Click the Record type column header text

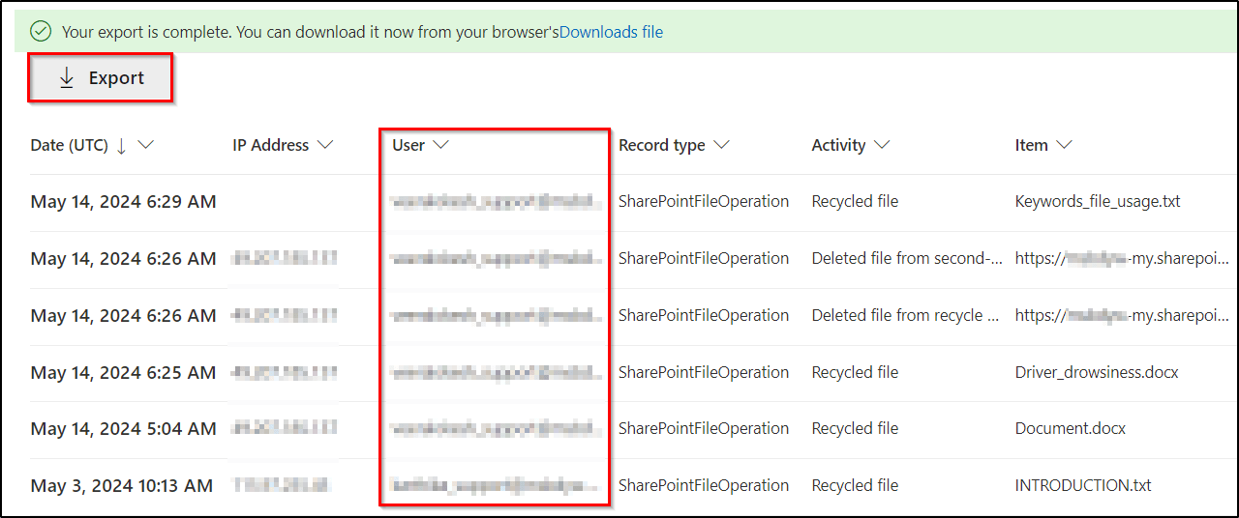(662, 145)
